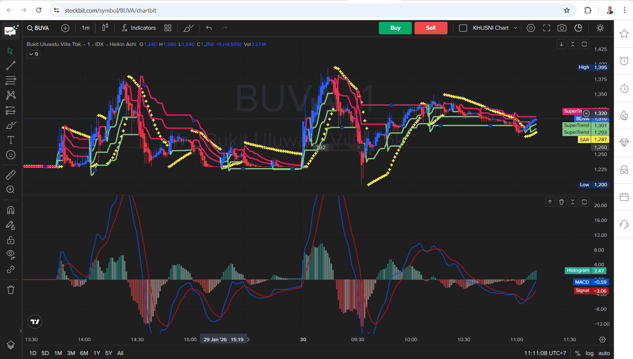633x359 pixels.
Task: Undo the last chart action
Action: (x=209, y=28)
